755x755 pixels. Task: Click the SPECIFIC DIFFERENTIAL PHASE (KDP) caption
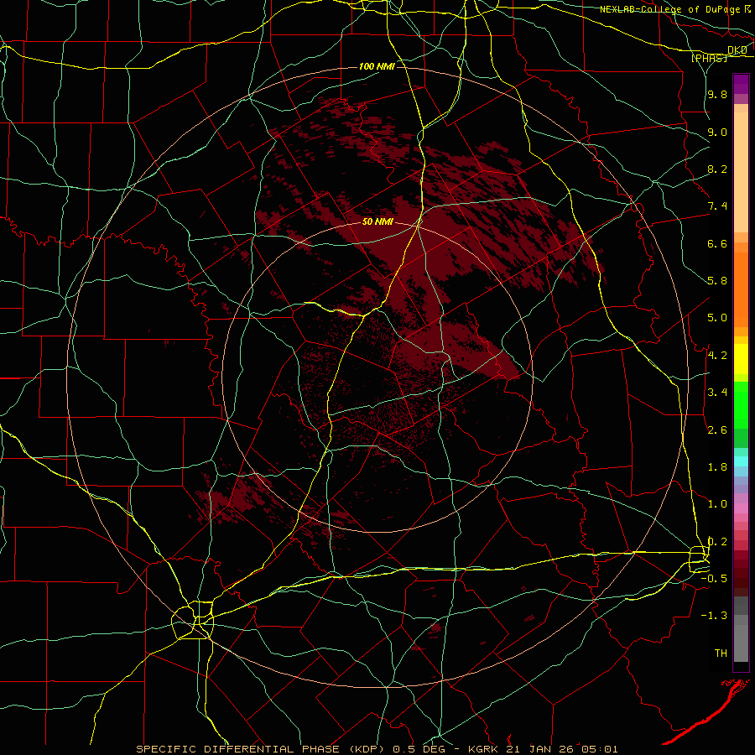click(261, 749)
